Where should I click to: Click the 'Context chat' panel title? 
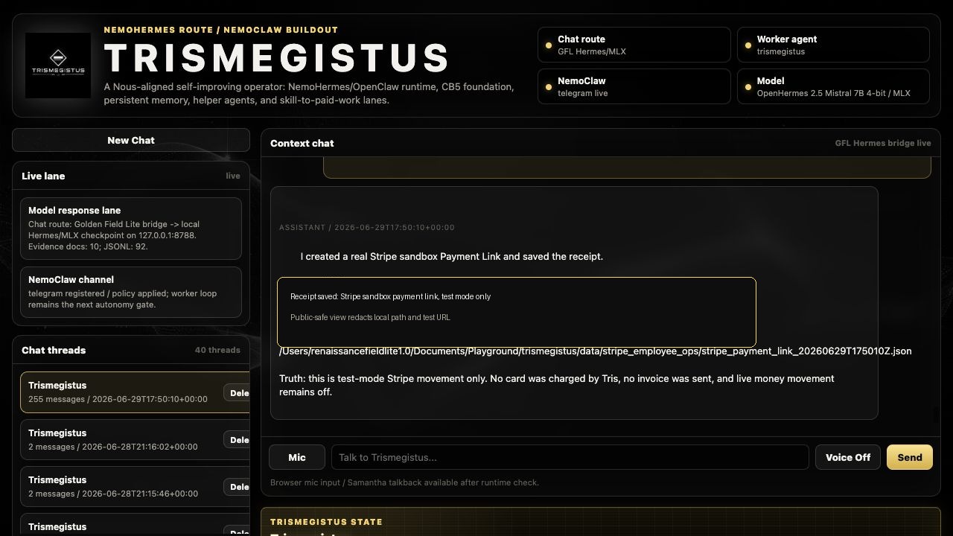302,143
